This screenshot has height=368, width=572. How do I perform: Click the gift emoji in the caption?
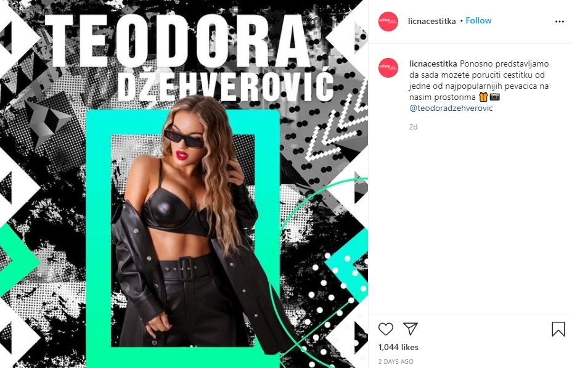click(x=483, y=97)
